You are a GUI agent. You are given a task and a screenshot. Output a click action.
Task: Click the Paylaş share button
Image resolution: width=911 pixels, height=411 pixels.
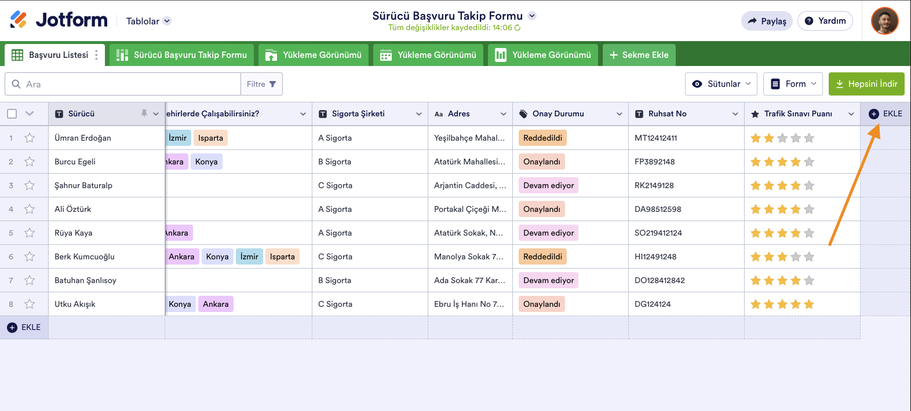(767, 21)
